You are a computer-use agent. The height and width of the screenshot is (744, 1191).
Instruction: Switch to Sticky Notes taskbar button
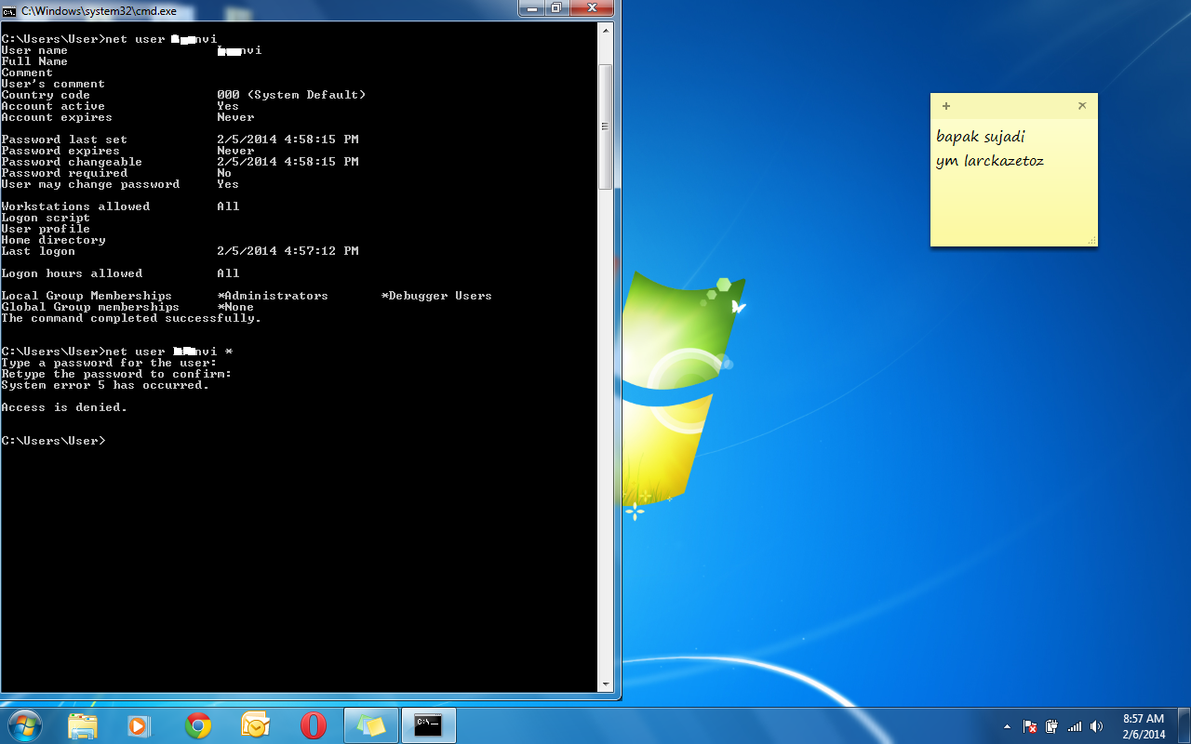(x=371, y=725)
